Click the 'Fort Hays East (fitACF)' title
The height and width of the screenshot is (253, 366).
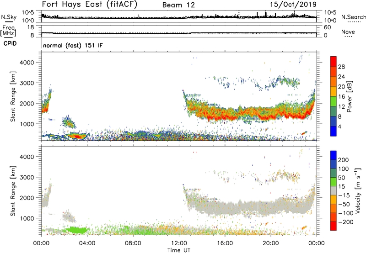click(90, 4)
